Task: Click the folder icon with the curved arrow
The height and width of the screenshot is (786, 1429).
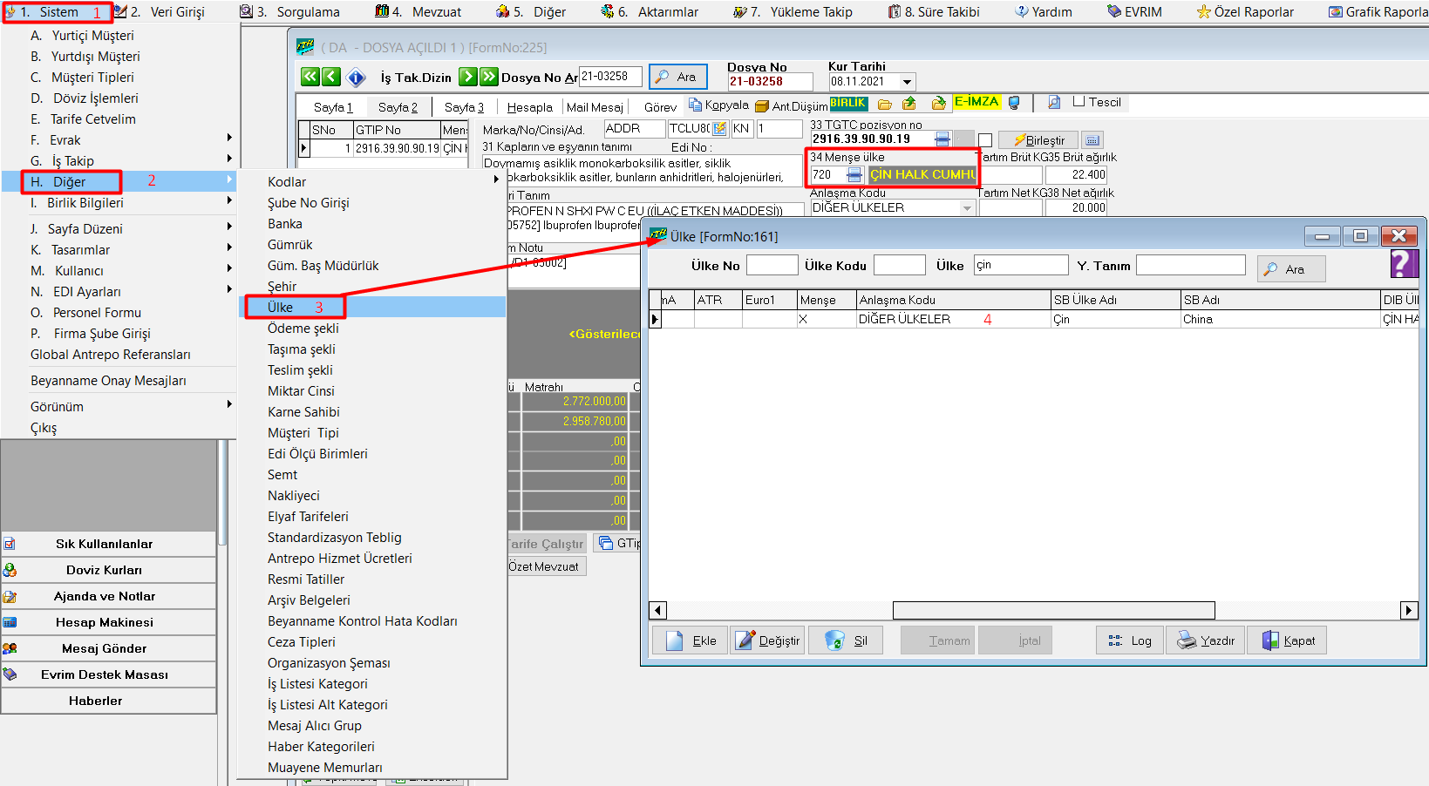Action: [x=939, y=104]
